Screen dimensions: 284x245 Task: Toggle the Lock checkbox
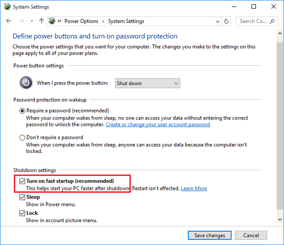(x=22, y=213)
